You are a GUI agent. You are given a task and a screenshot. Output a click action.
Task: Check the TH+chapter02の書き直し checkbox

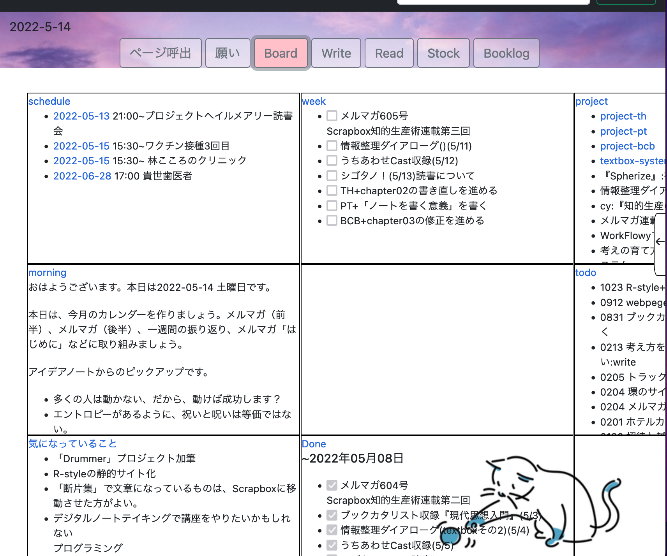pyautogui.click(x=331, y=190)
